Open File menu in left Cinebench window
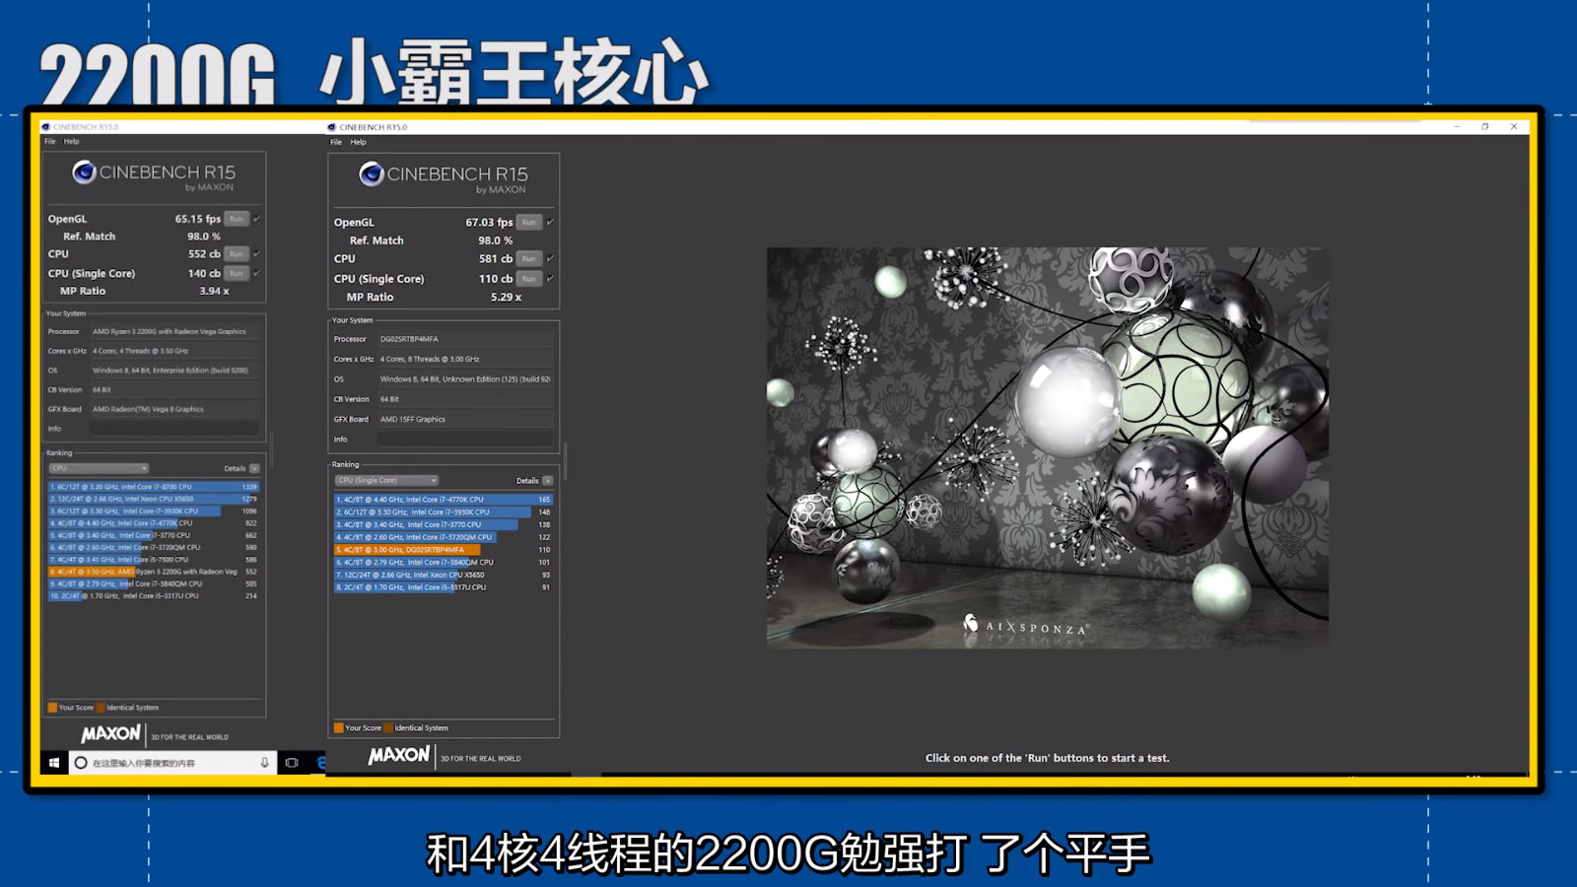 tap(50, 141)
